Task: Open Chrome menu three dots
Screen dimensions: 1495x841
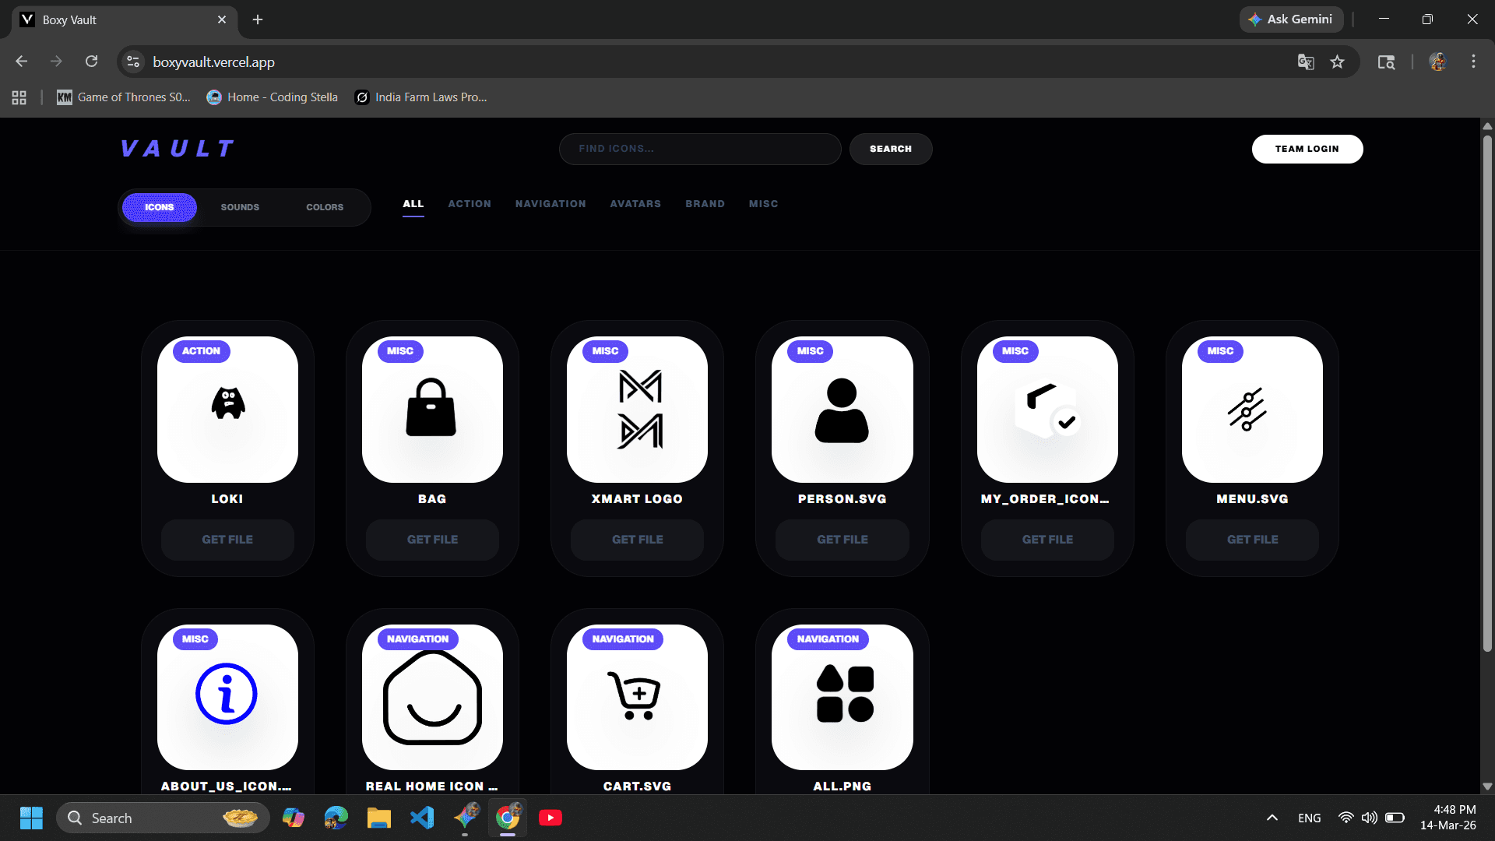Action: coord(1473,62)
